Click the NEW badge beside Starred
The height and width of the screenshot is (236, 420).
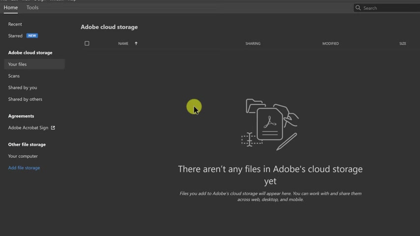point(32,35)
